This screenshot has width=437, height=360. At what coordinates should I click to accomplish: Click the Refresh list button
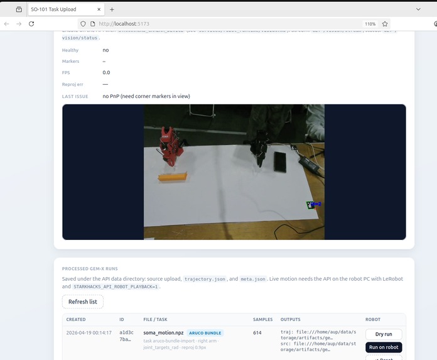pyautogui.click(x=83, y=302)
